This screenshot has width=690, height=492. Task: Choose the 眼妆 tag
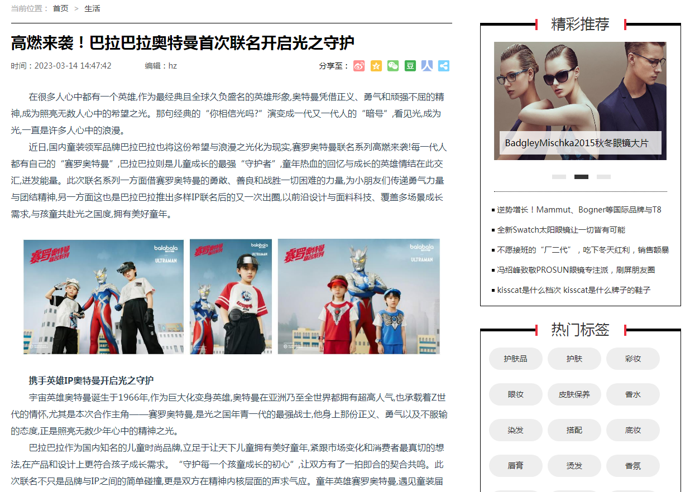click(x=515, y=394)
